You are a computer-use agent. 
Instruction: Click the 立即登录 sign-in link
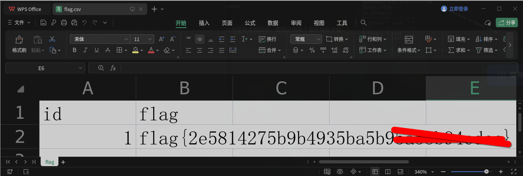(x=455, y=9)
